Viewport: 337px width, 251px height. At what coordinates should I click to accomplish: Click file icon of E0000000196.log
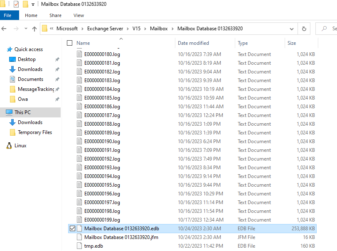(79, 194)
